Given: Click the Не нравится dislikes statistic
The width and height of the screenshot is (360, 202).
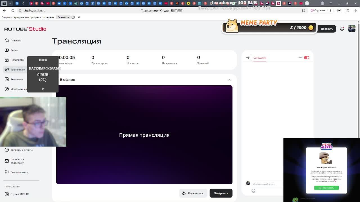Looking at the screenshot, I should 169,60.
